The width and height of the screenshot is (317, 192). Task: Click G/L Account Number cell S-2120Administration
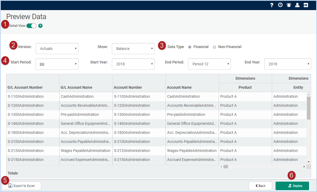[33, 151]
